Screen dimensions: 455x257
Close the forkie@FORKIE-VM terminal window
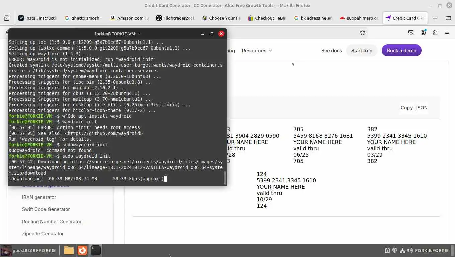221,34
